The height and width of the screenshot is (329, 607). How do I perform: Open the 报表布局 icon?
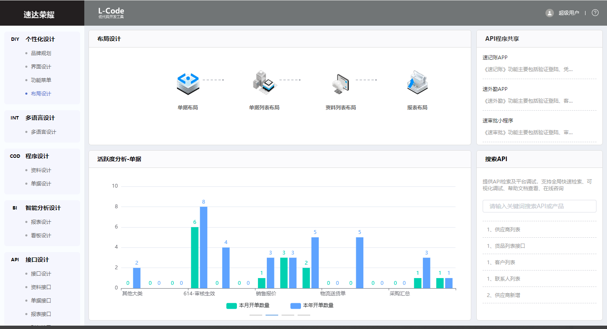[x=417, y=82]
